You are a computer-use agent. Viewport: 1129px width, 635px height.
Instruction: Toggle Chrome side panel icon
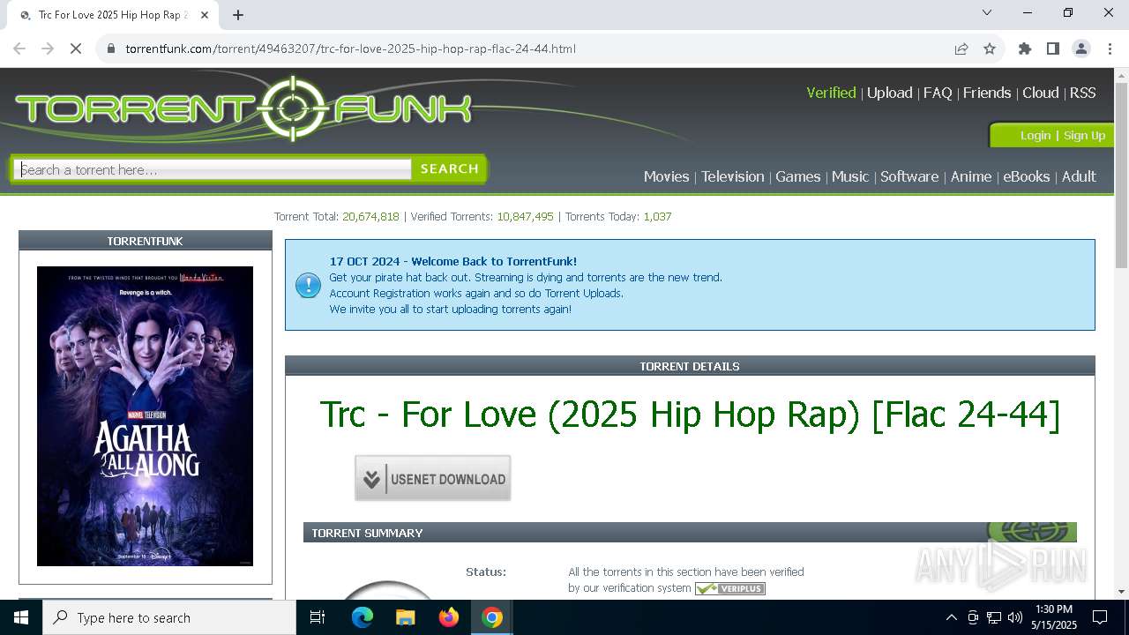click(1053, 49)
